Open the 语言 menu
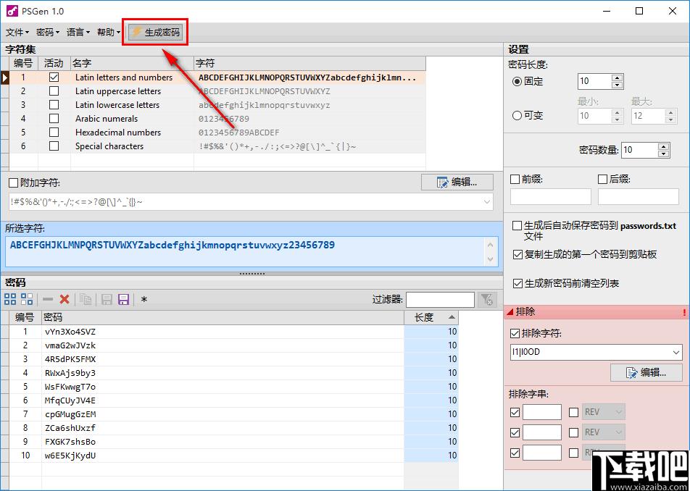The width and height of the screenshot is (690, 491). coord(78,32)
